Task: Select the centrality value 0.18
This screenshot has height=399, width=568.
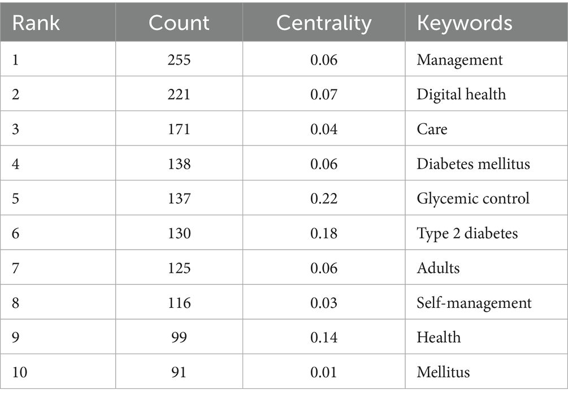Action: tap(324, 233)
